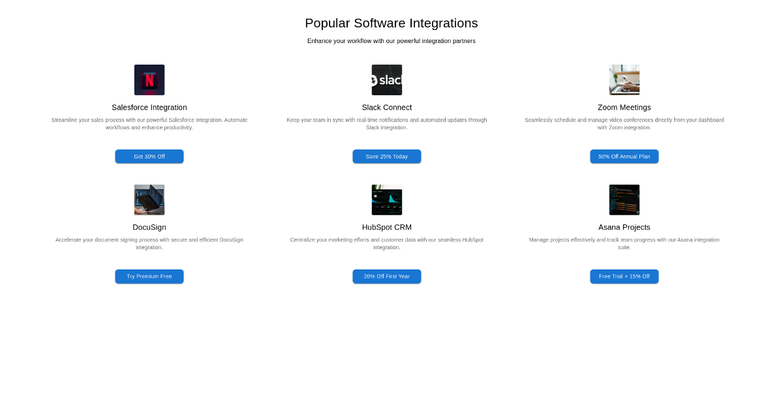The height and width of the screenshot is (411, 783).
Task: Click the Salesforce Integration title
Action: click(x=149, y=108)
